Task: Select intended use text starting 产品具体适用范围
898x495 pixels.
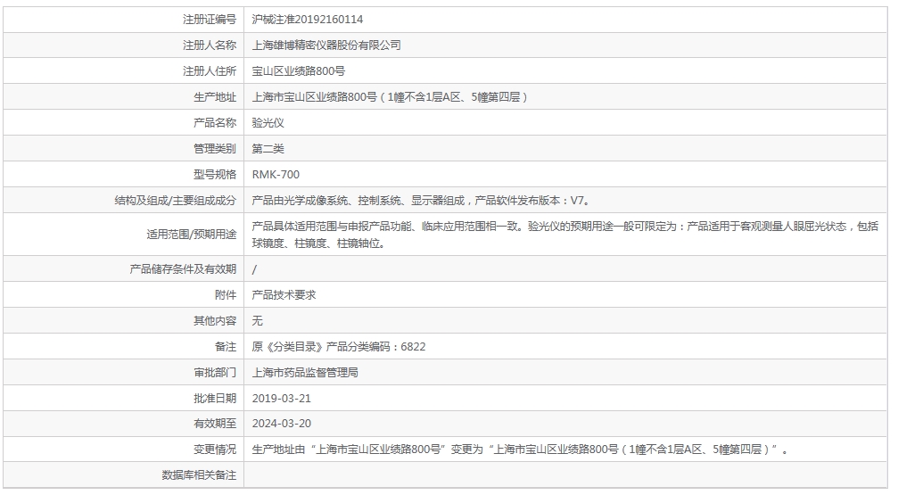Action: (x=565, y=235)
